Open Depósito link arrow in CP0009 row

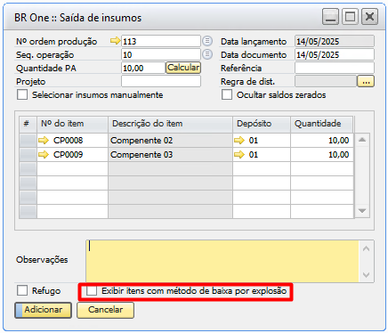tap(239, 154)
